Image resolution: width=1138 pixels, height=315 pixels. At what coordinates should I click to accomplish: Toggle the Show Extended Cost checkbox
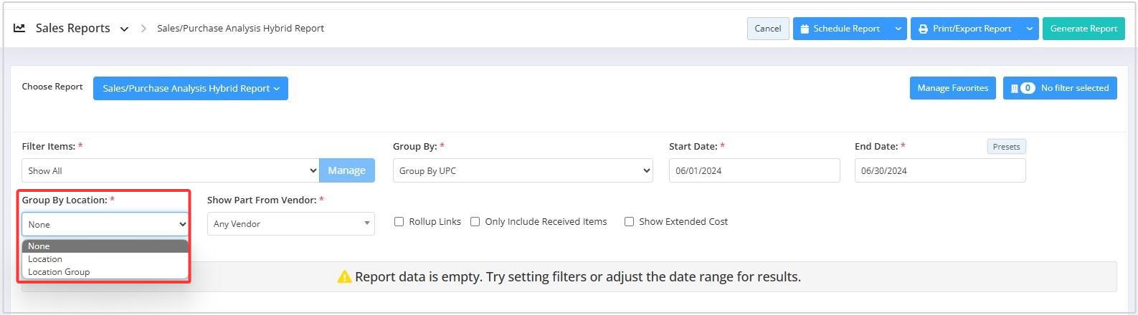tap(629, 222)
